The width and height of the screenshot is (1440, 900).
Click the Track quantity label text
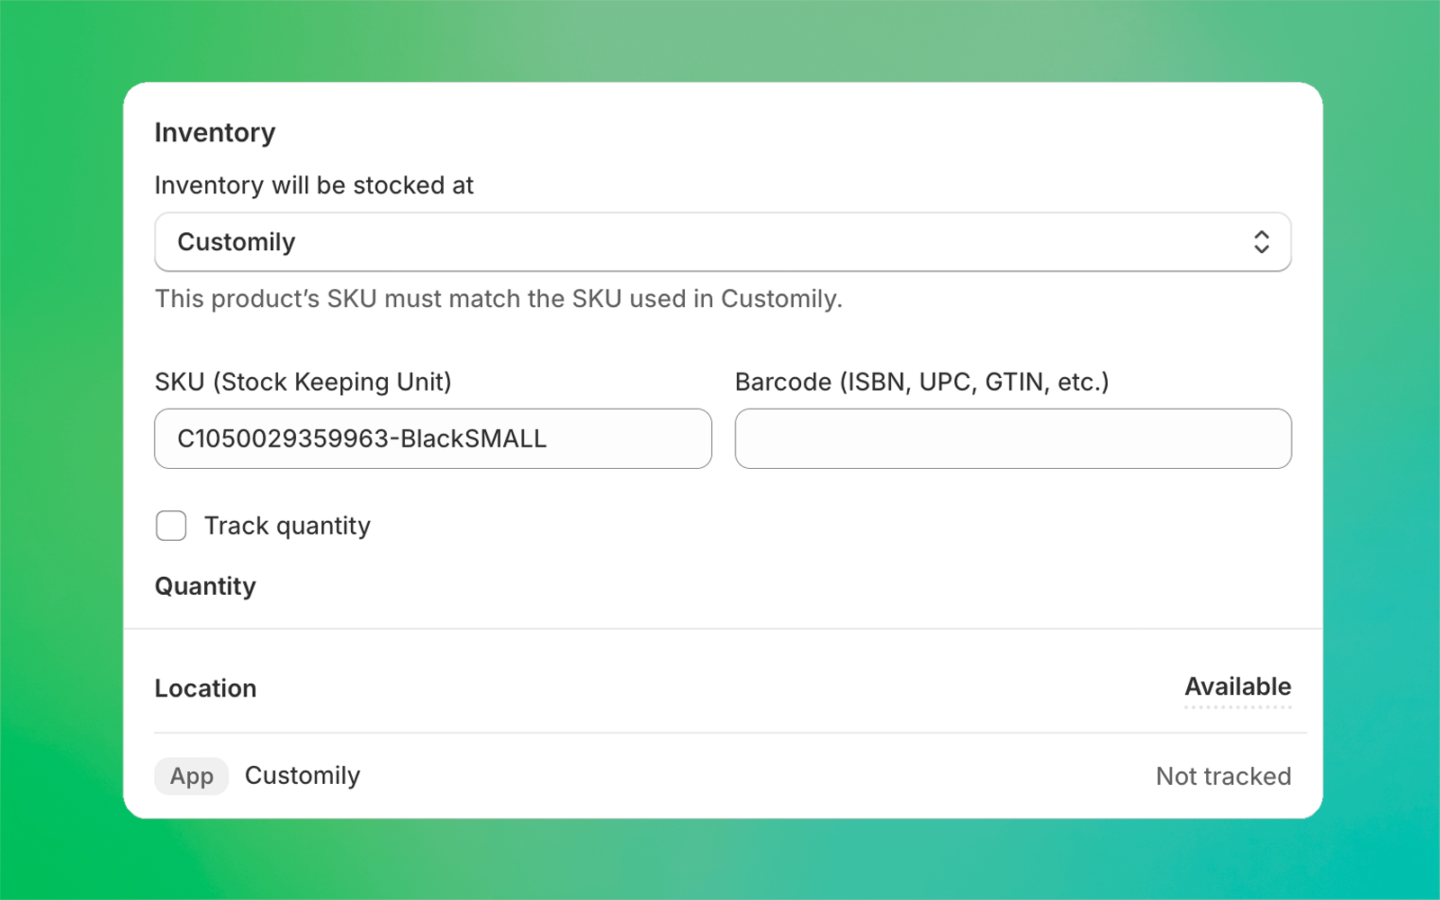point(287,526)
